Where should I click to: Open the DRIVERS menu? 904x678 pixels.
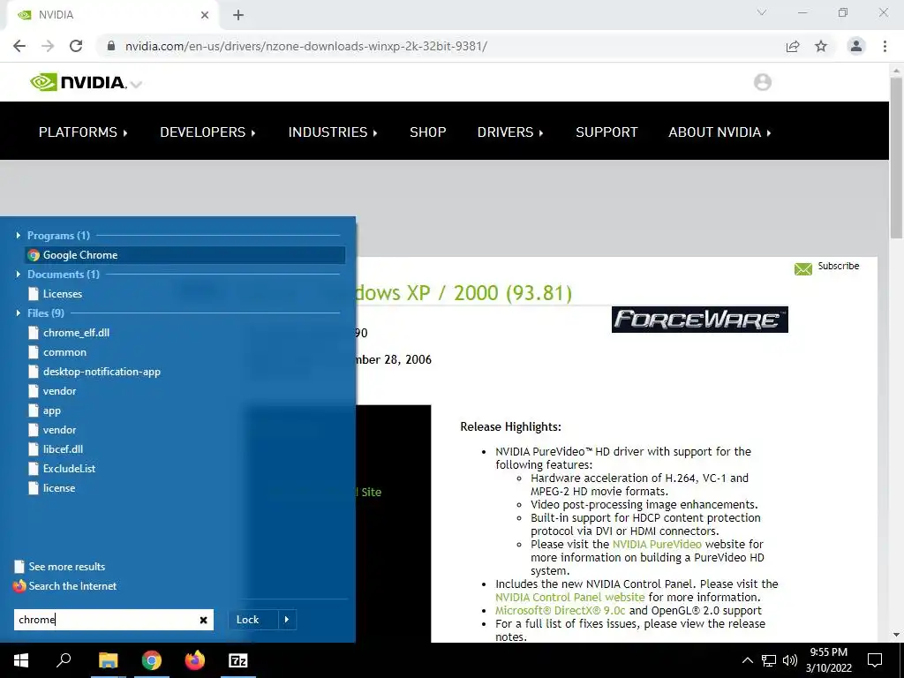(510, 132)
